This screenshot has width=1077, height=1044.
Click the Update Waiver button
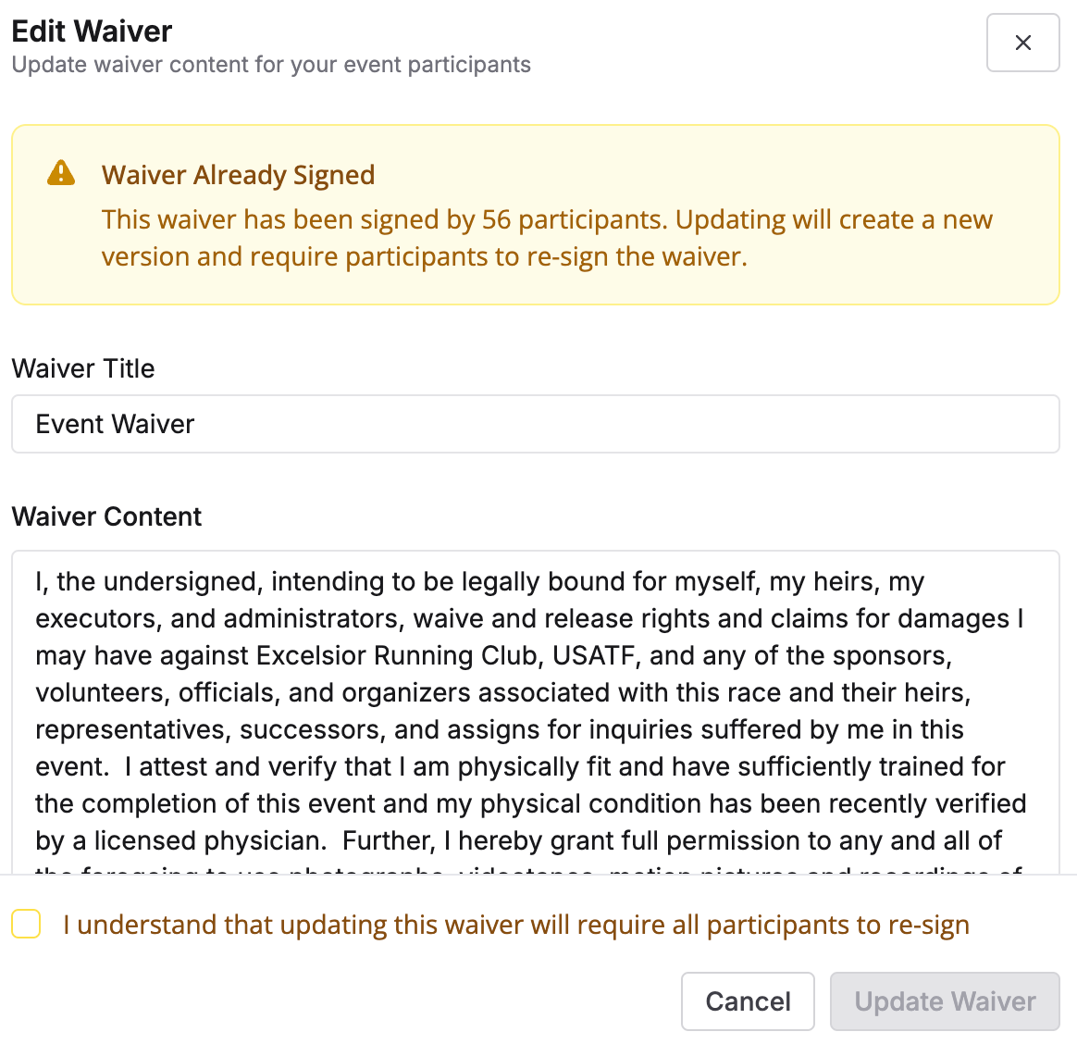coord(944,1001)
